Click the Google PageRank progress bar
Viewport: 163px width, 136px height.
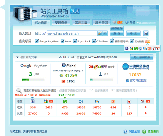[x=33, y=80]
